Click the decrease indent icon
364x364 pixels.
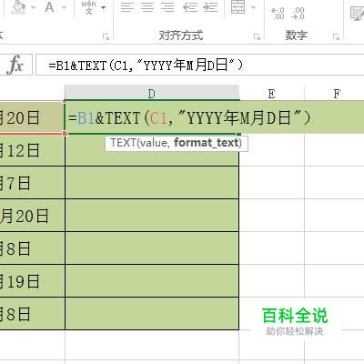coord(190,7)
